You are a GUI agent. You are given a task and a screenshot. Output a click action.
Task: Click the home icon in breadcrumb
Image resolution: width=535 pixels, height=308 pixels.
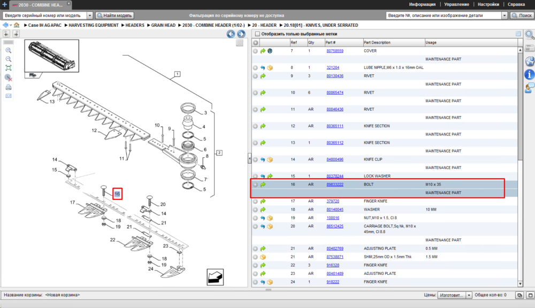tap(17, 25)
